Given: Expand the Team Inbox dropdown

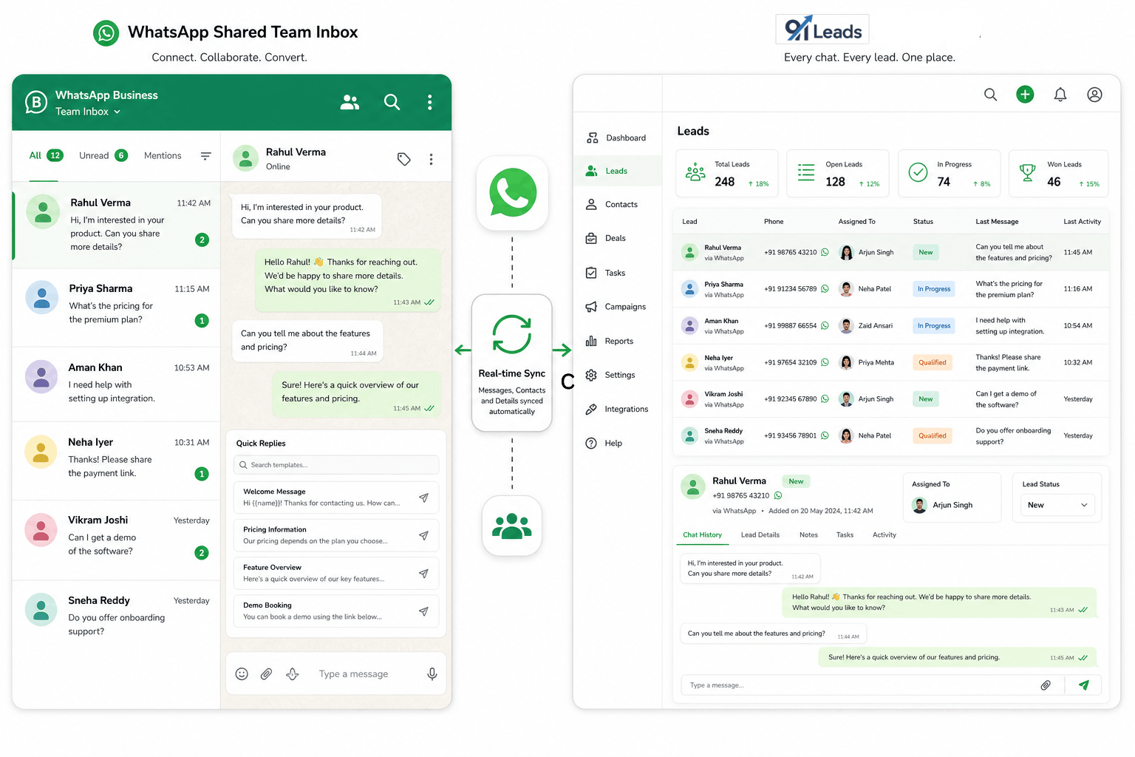Looking at the screenshot, I should point(88,112).
